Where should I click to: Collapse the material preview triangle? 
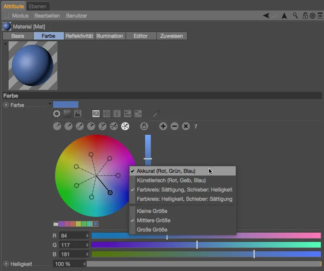(5, 44)
